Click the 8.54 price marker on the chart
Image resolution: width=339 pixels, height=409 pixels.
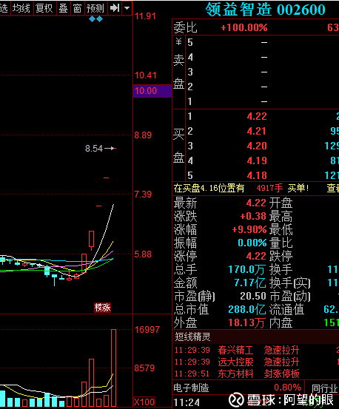coord(94,149)
